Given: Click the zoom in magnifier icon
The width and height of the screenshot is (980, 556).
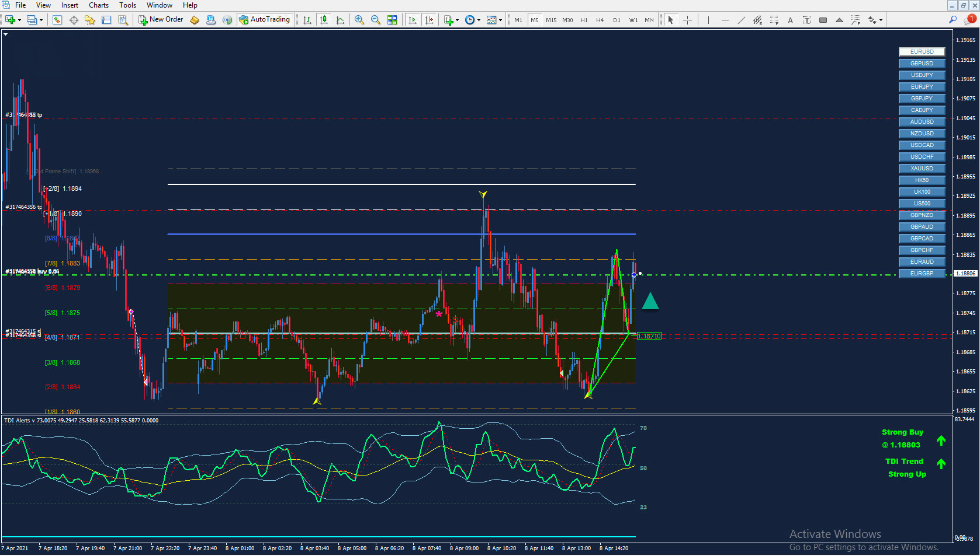Looking at the screenshot, I should [359, 20].
